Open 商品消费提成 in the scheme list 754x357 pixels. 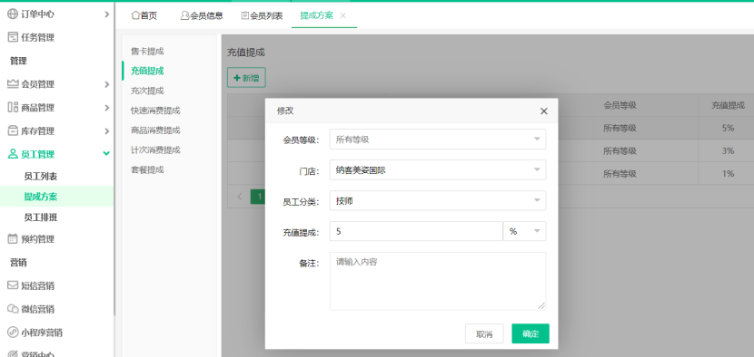click(155, 130)
